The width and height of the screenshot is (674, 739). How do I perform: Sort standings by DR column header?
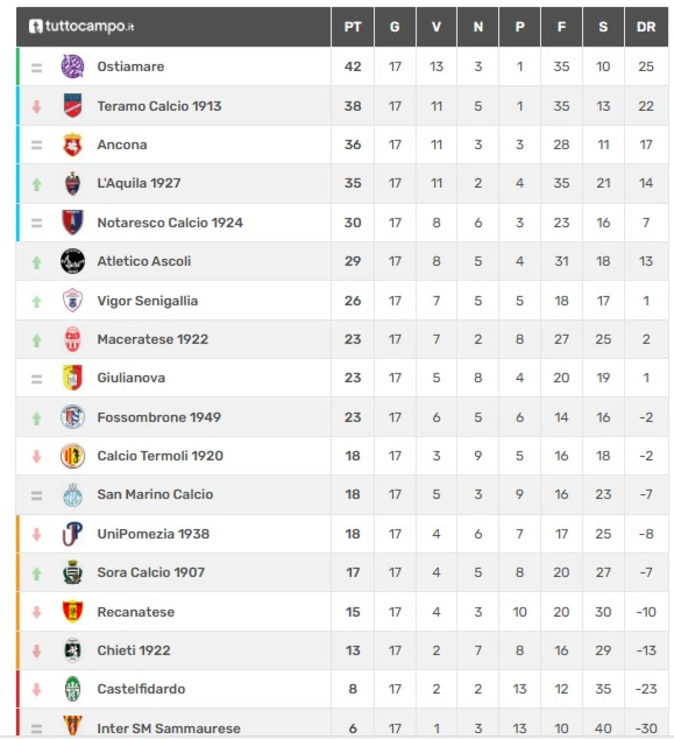coord(646,27)
